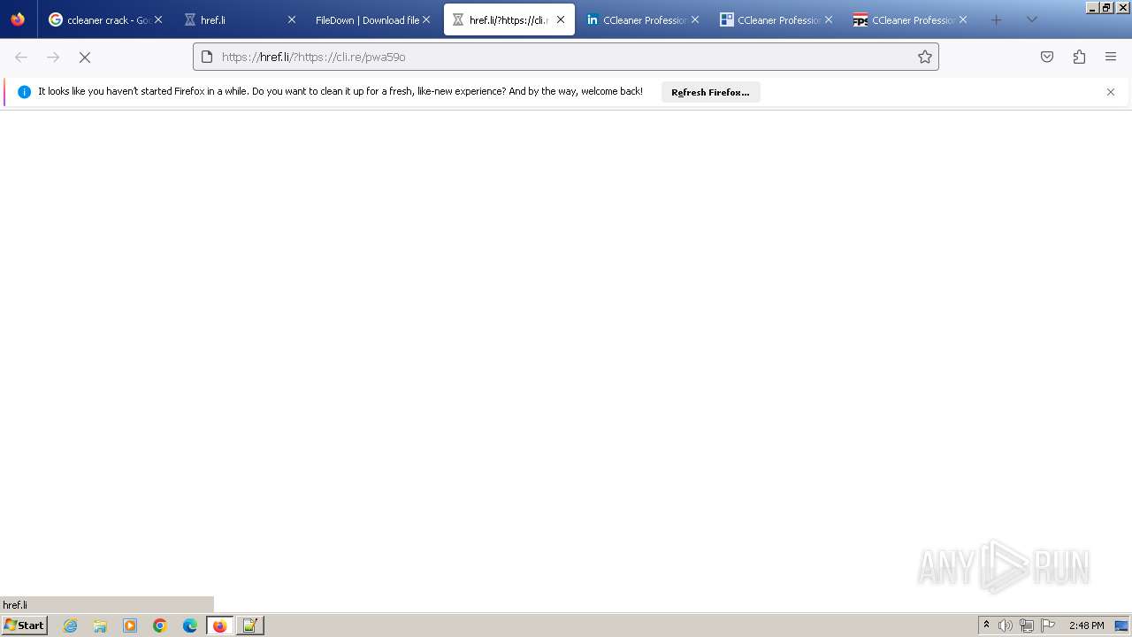The width and height of the screenshot is (1132, 637).
Task: Click the info icon in notification bar
Action: tap(24, 92)
